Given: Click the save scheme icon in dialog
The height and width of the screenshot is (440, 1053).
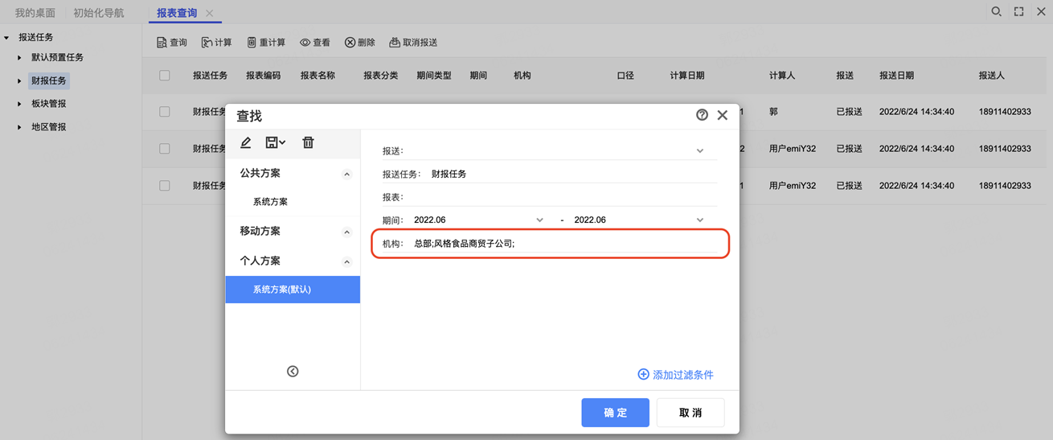Looking at the screenshot, I should click(x=275, y=142).
